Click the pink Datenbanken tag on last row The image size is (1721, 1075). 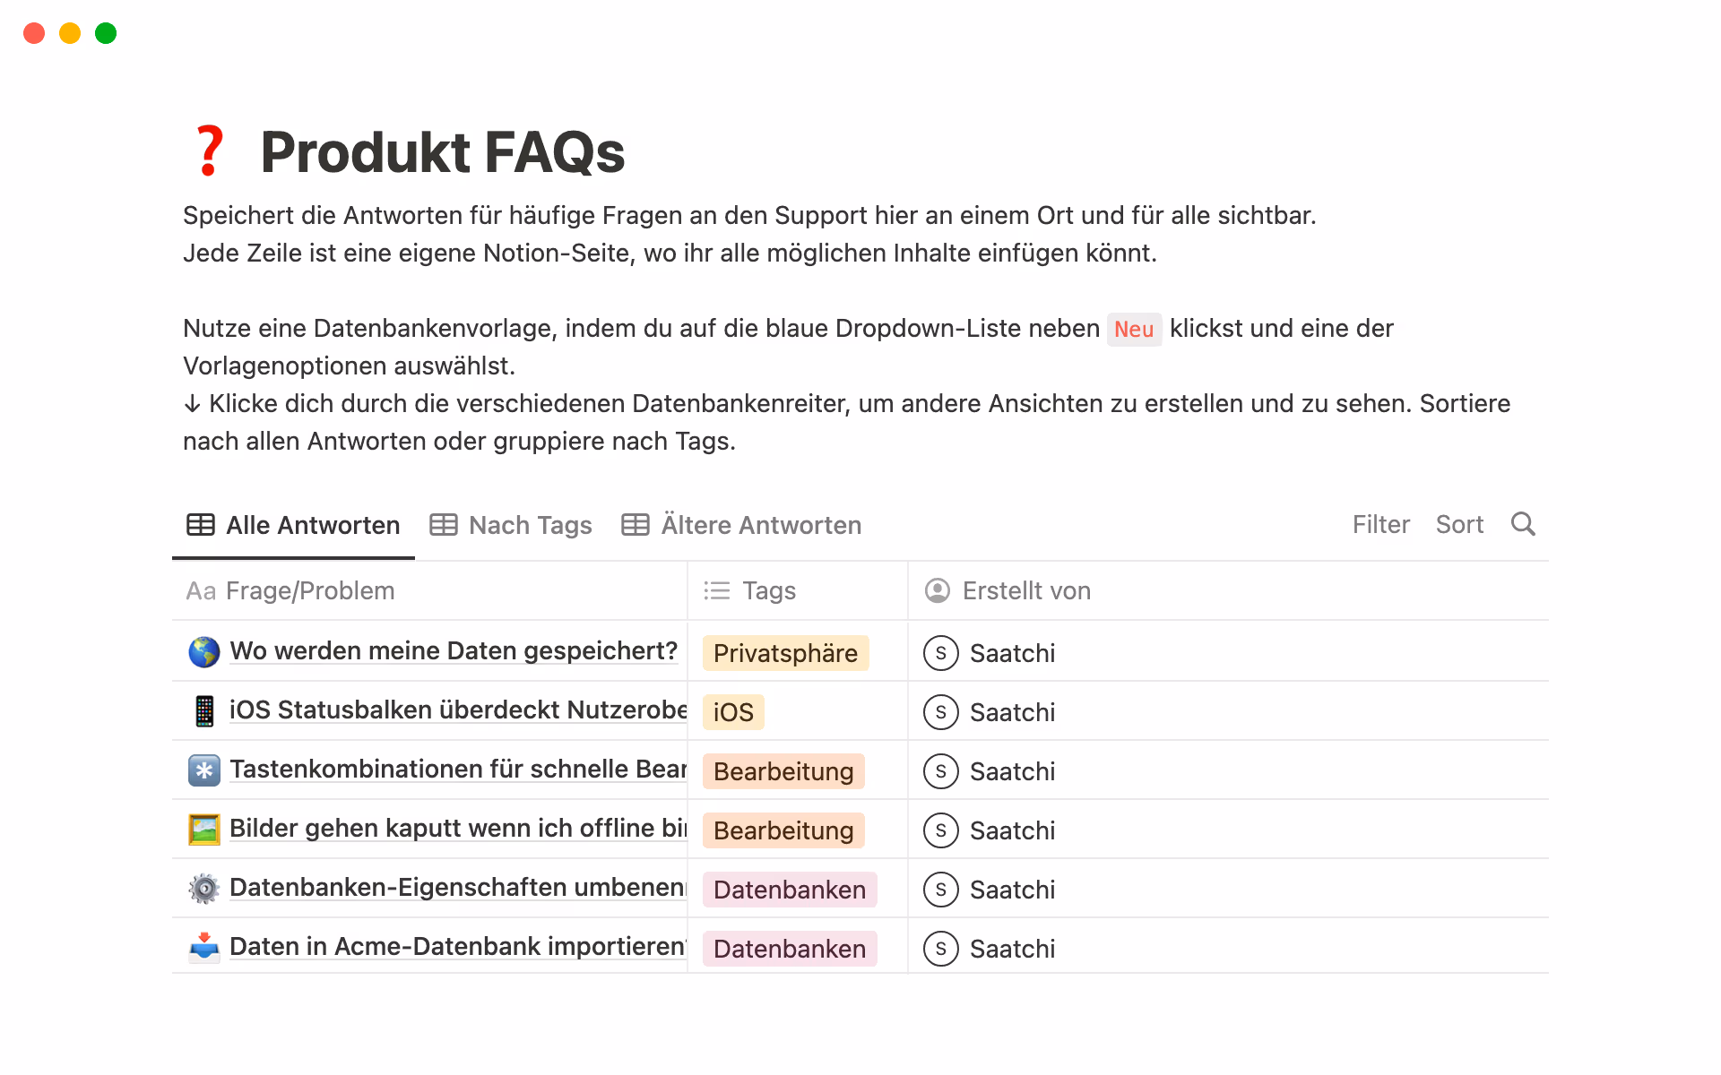pos(789,949)
